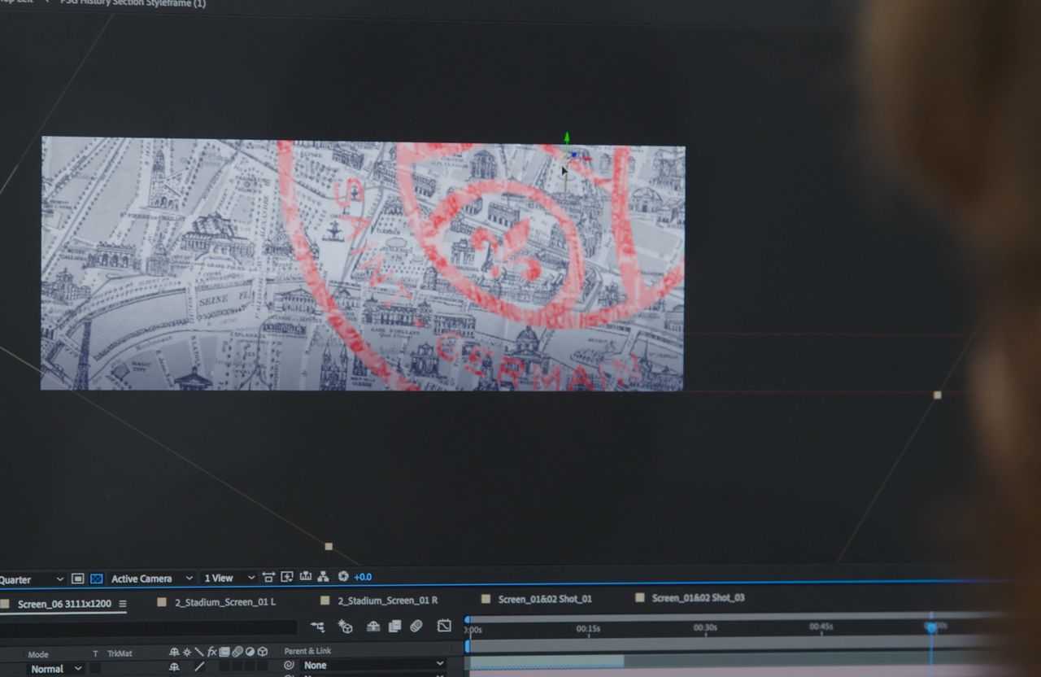Screen dimensions: 1041x677
Task: Switch to the Screen_01&02 Shot_03 tab
Action: (698, 598)
